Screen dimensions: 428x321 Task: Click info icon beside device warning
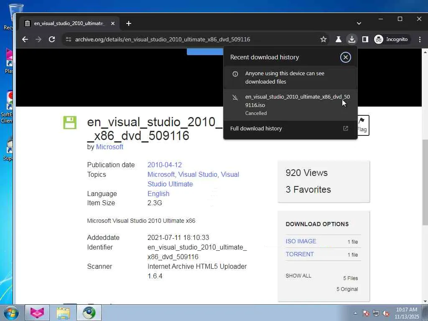(235, 74)
